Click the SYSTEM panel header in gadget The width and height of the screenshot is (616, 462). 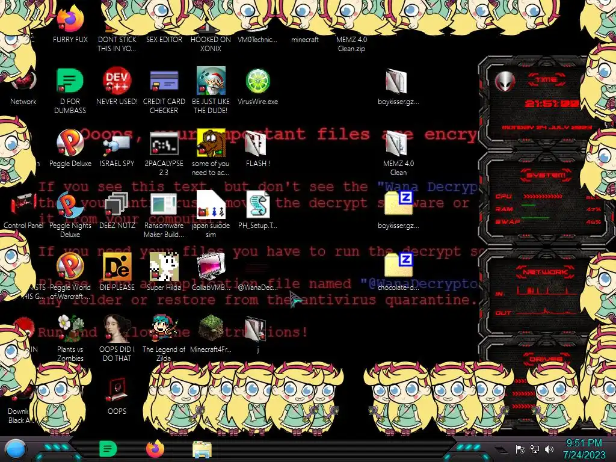point(546,174)
